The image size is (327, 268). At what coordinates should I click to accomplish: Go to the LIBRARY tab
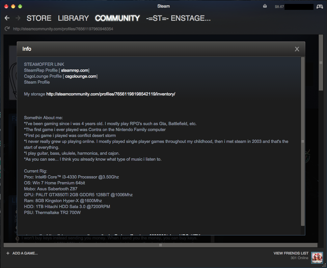coord(73,18)
